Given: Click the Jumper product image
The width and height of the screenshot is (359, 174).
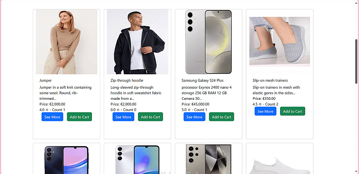Looking at the screenshot, I should [66, 42].
